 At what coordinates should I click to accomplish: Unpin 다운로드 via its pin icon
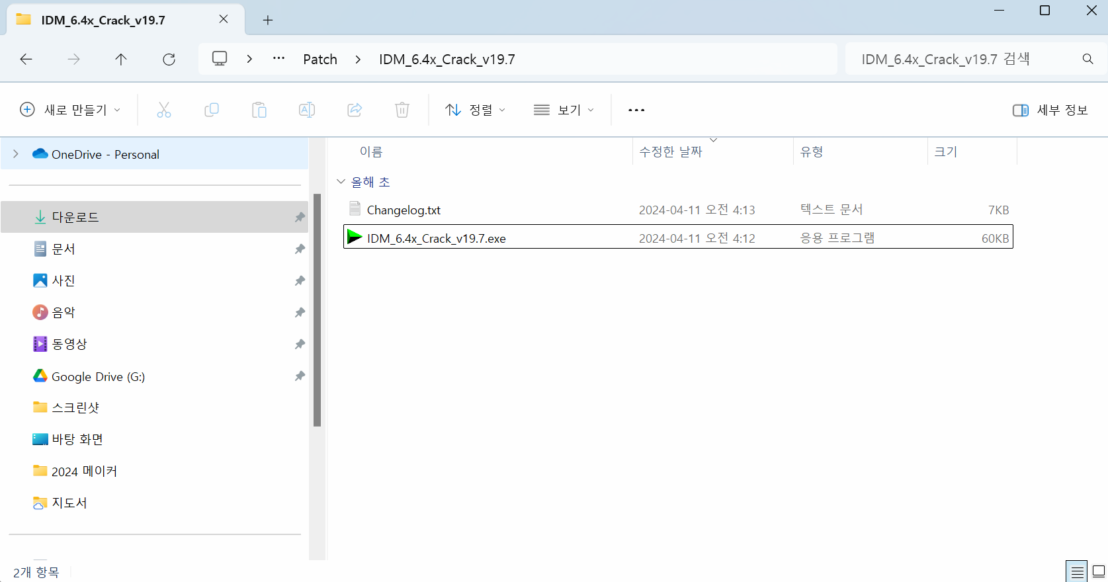(300, 217)
